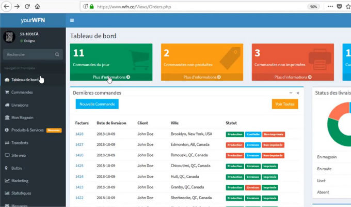Click the green padlock security icon
The height and width of the screenshot is (207, 351).
91,7
